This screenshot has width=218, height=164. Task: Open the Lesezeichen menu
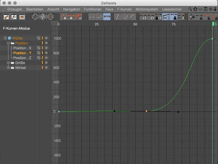[172, 9]
